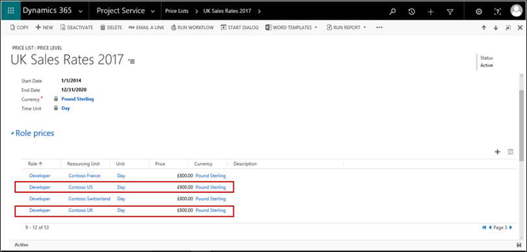
Task: Click Day unit in Contoso US row
Action: point(121,187)
